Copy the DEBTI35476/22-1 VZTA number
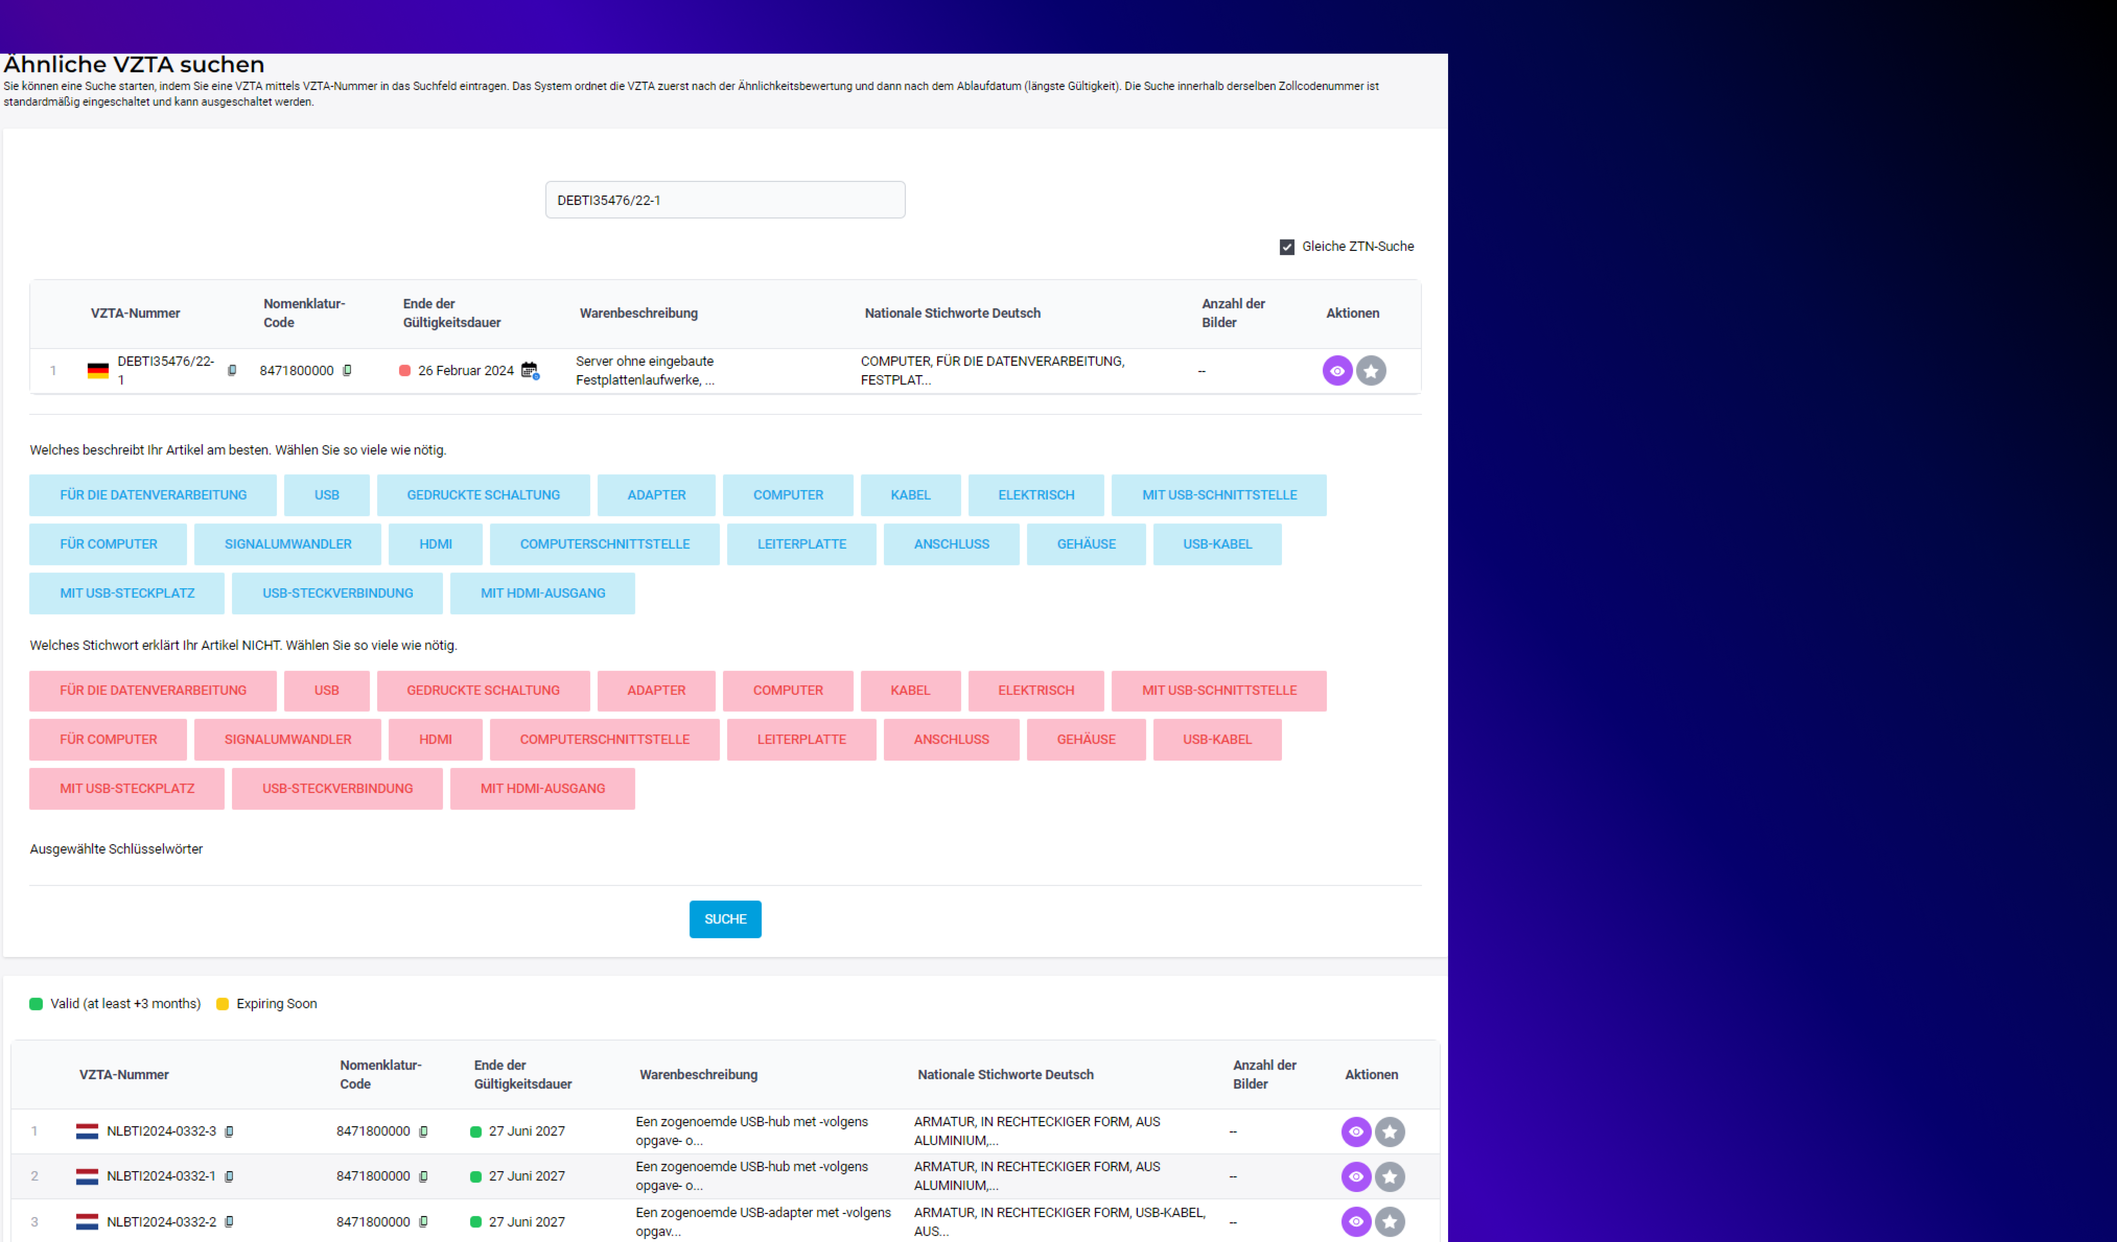Image resolution: width=2117 pixels, height=1242 pixels. coord(232,370)
